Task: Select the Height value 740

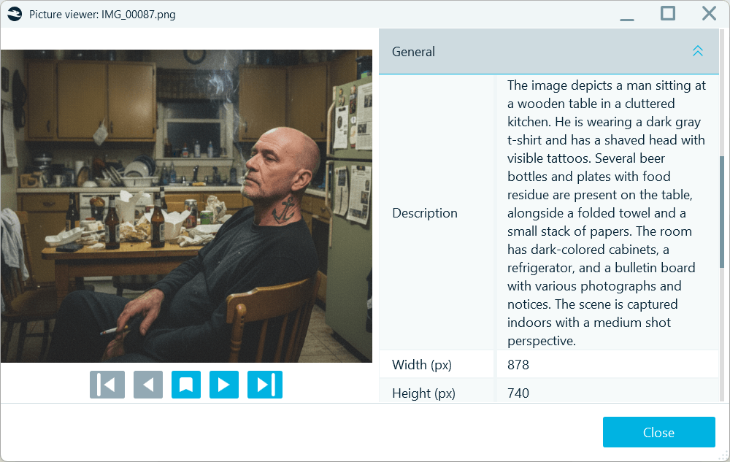Action: tap(518, 393)
